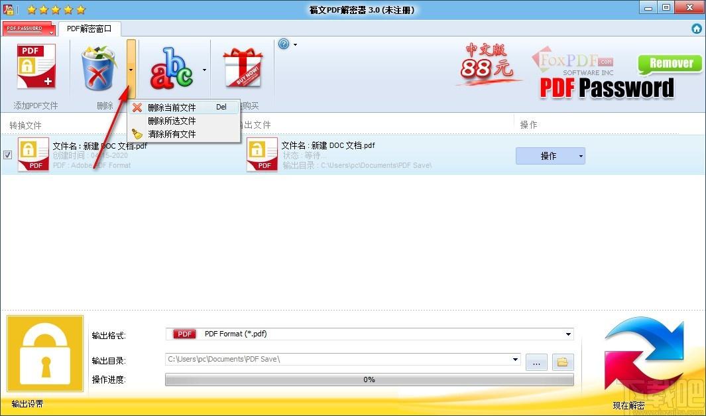Click the 操作 button in file row
The height and width of the screenshot is (416, 706).
tap(550, 156)
